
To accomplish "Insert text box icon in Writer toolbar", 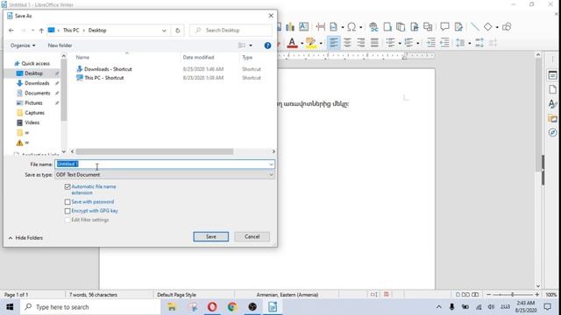I will click(x=304, y=26).
